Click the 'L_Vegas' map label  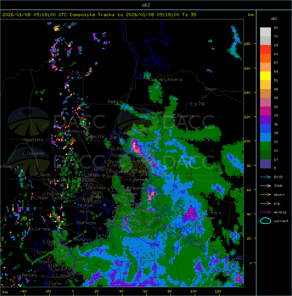(41, 198)
